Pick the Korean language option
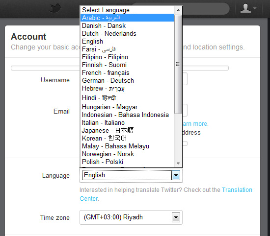270x236 pixels. 127,138
